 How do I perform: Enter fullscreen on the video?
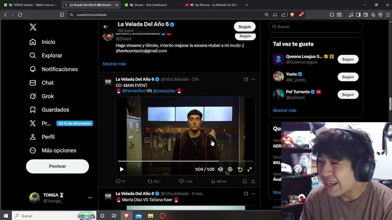pos(250,169)
